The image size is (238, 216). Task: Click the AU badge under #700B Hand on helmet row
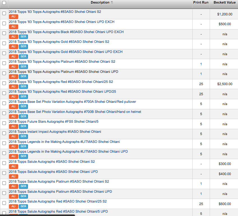point(13,116)
